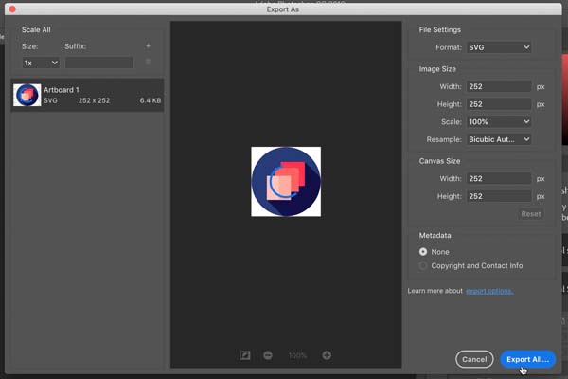Open the export options link
The width and height of the screenshot is (568, 379).
[x=489, y=291]
